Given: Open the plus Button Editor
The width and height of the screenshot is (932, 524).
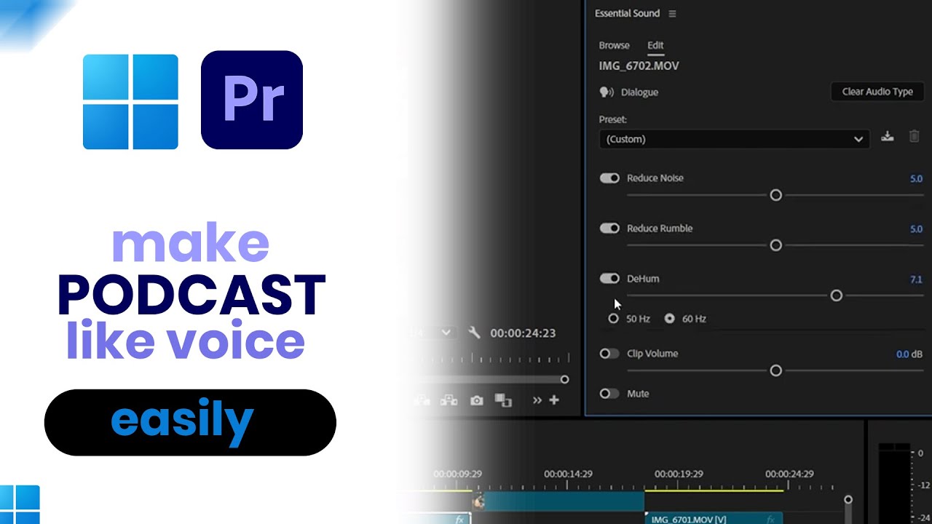Looking at the screenshot, I should click(554, 400).
